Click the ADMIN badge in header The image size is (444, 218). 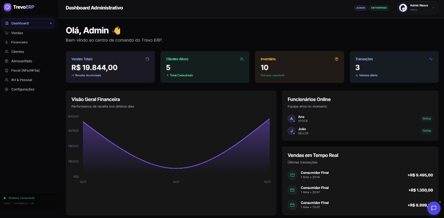[360, 8]
